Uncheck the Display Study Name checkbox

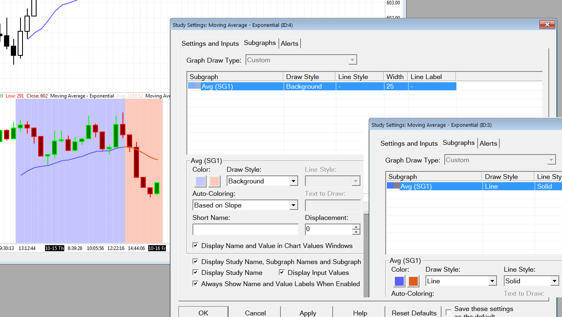point(196,272)
